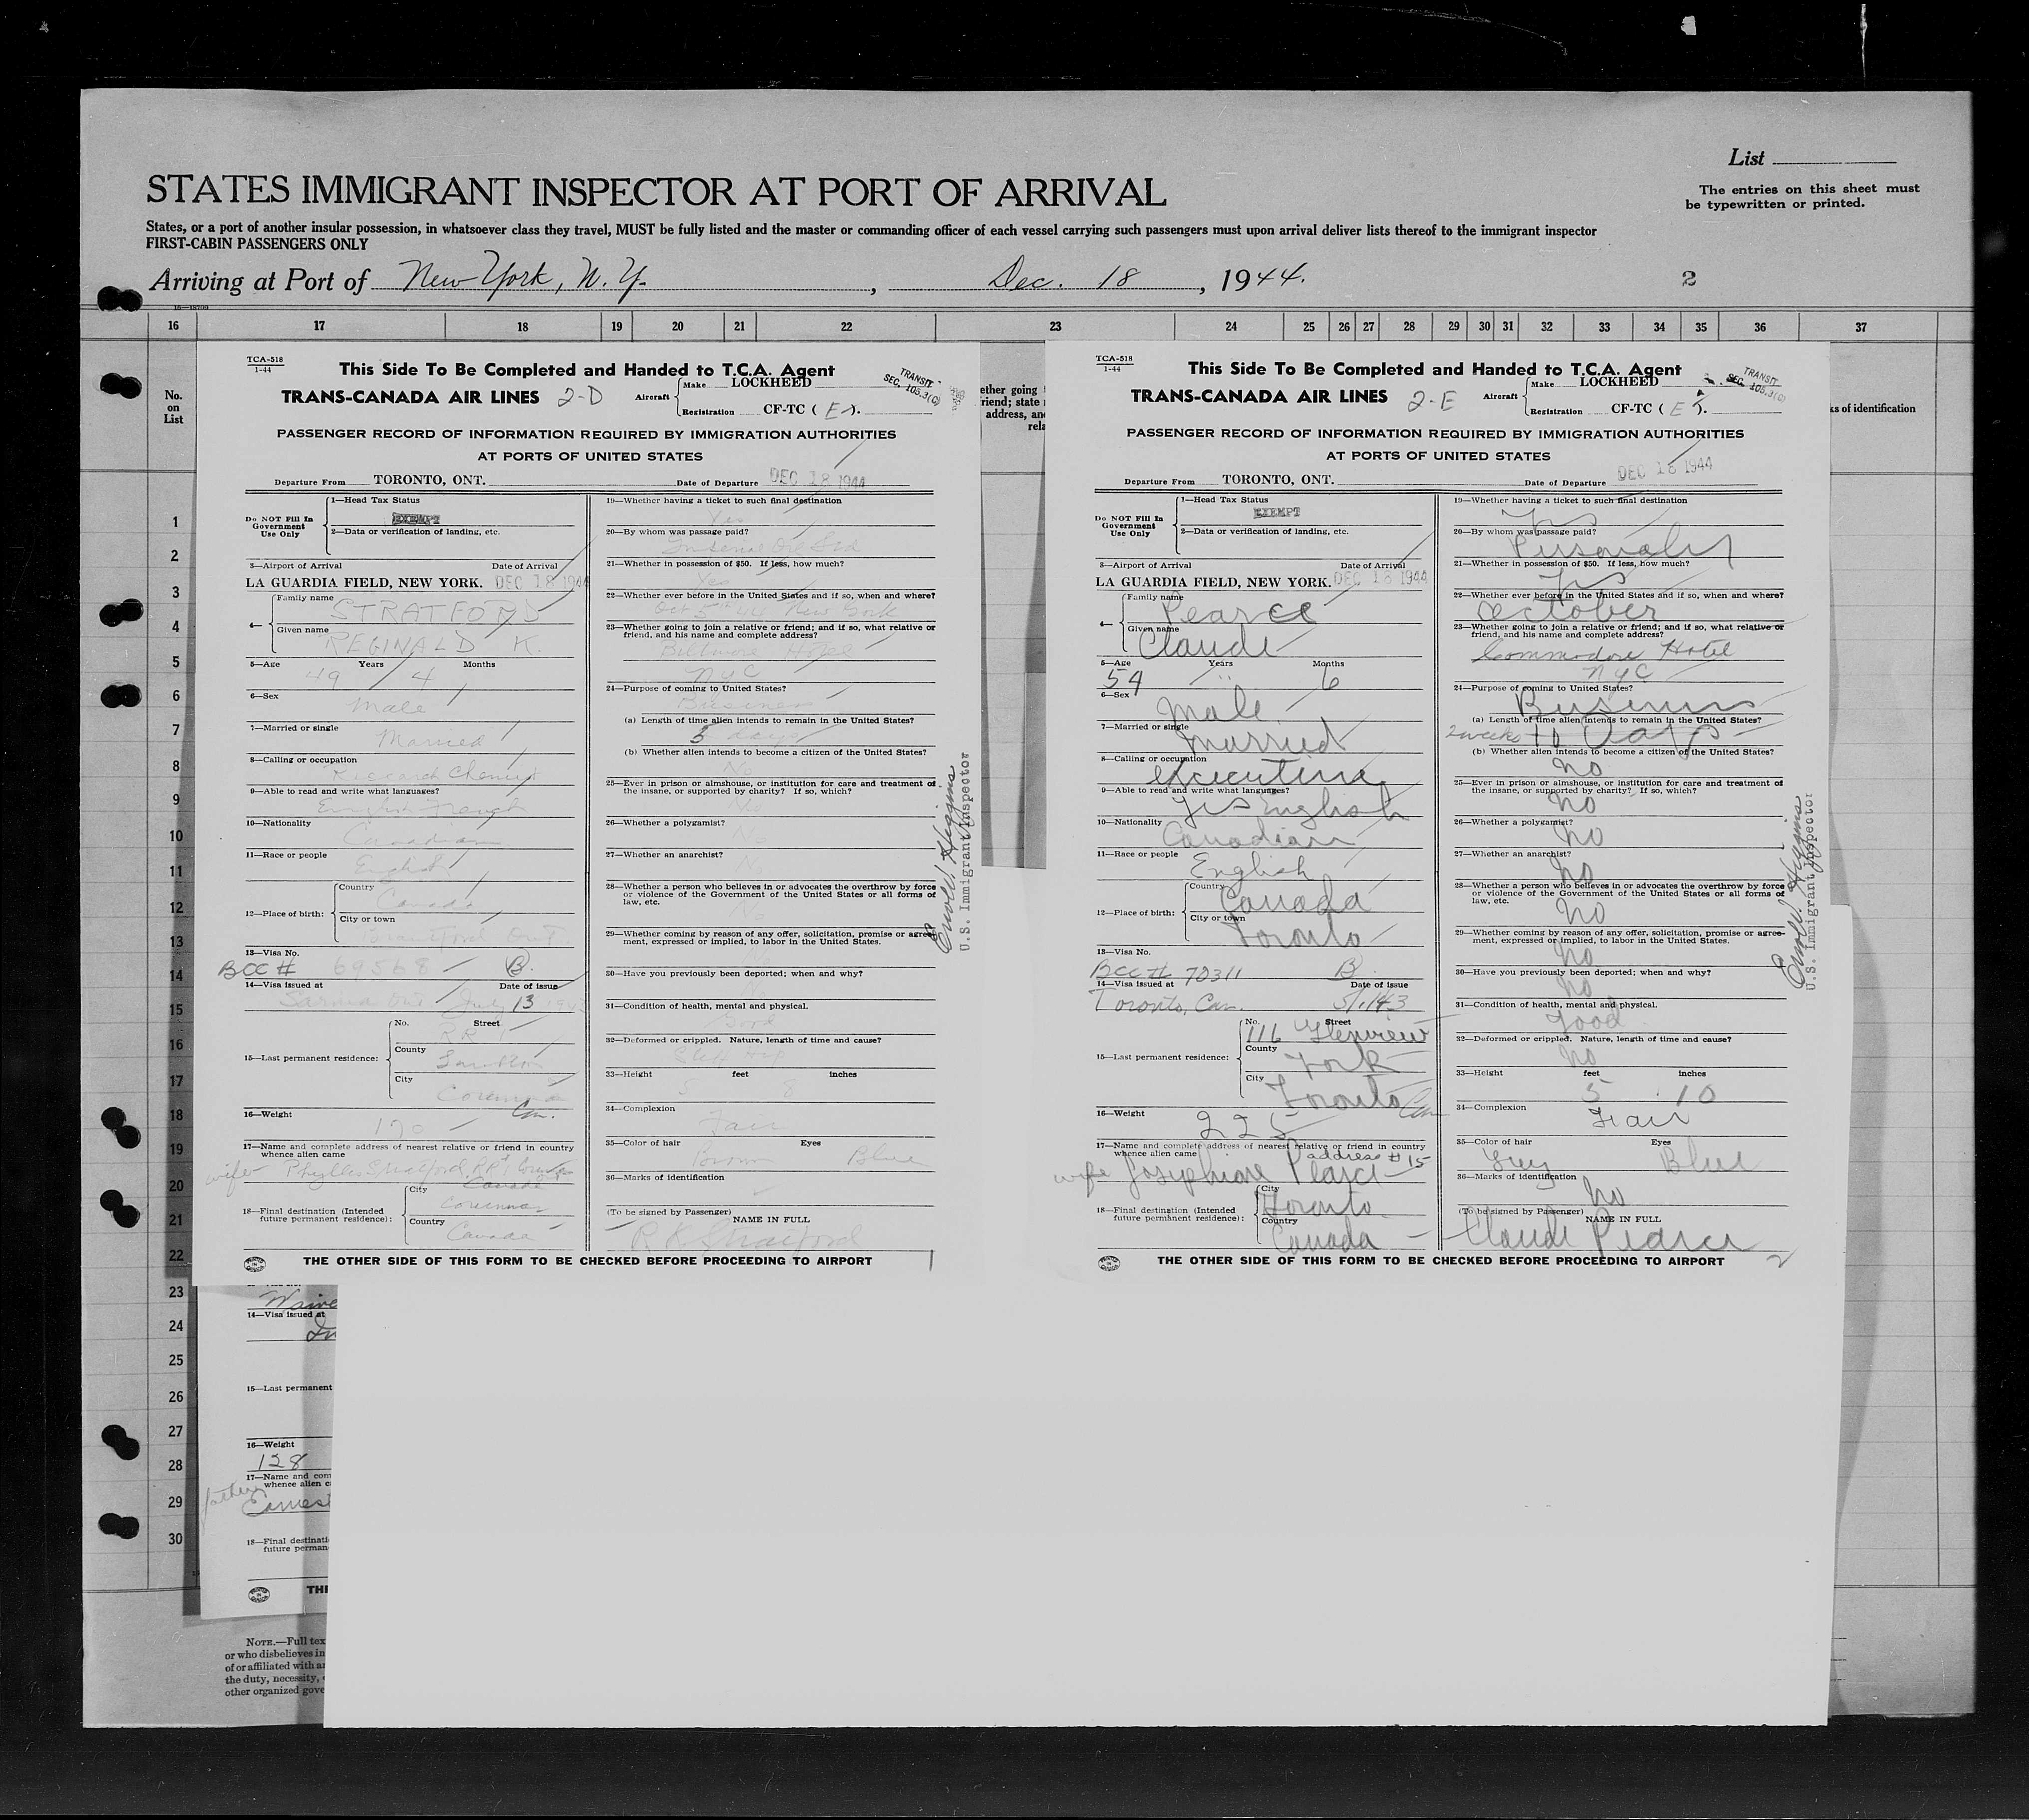The width and height of the screenshot is (2029, 1820).
Task: Click family name 'STRATFORD' on the left form
Action: [436, 611]
